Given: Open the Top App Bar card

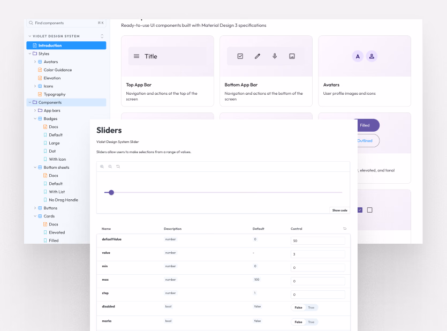Looking at the screenshot, I should pos(168,71).
